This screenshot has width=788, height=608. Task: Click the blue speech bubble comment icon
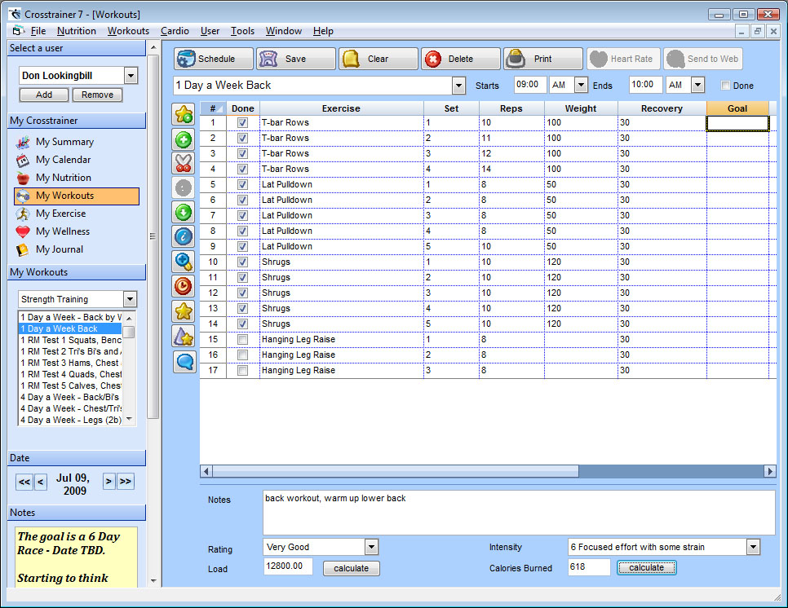[x=184, y=361]
